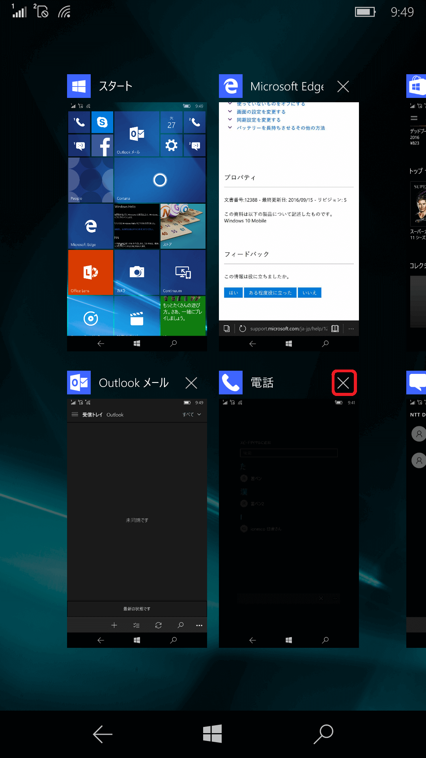The width and height of the screenshot is (426, 758).
Task: Tap the Edge reading view book icon
Action: coord(335,328)
